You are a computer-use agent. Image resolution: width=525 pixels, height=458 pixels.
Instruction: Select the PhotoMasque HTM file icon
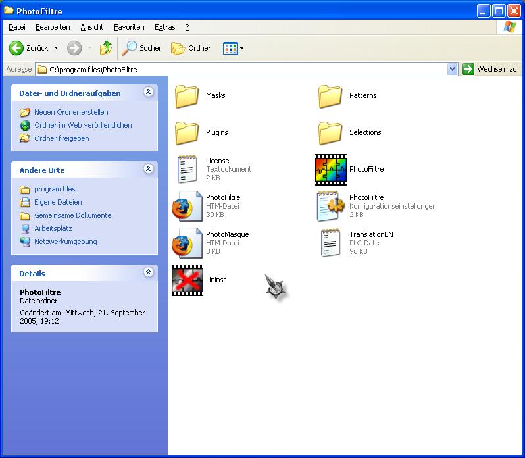[x=187, y=243]
